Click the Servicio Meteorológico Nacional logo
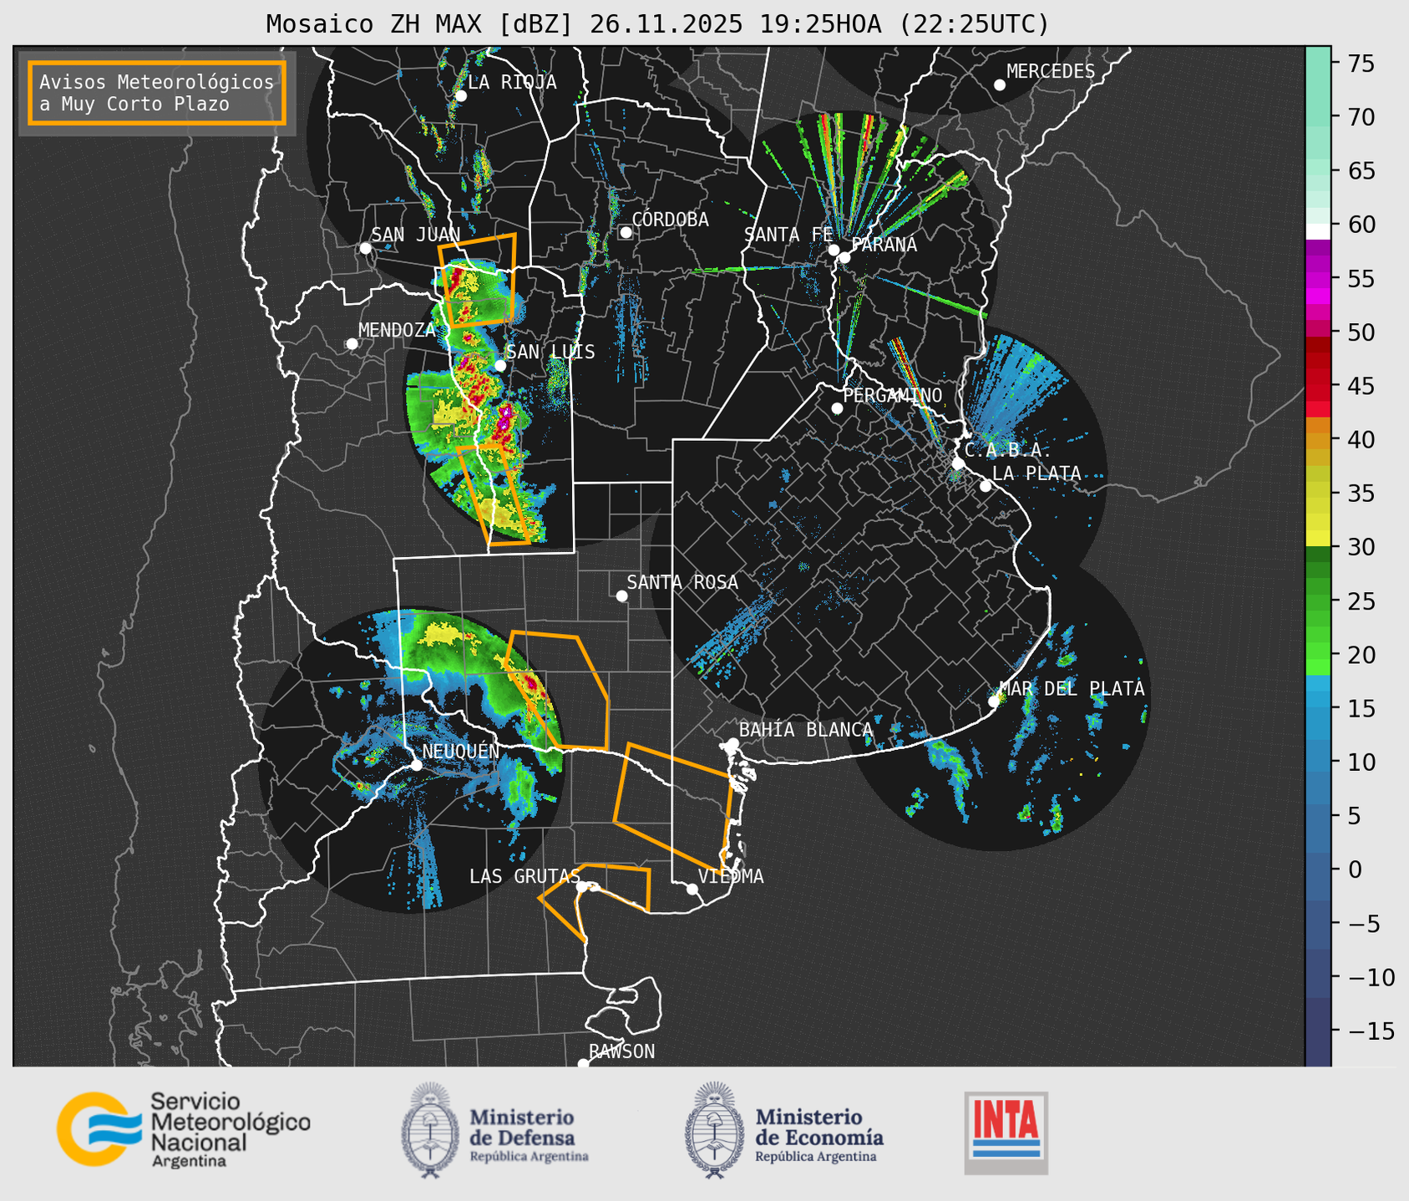Image resolution: width=1409 pixels, height=1201 pixels. pyautogui.click(x=184, y=1129)
